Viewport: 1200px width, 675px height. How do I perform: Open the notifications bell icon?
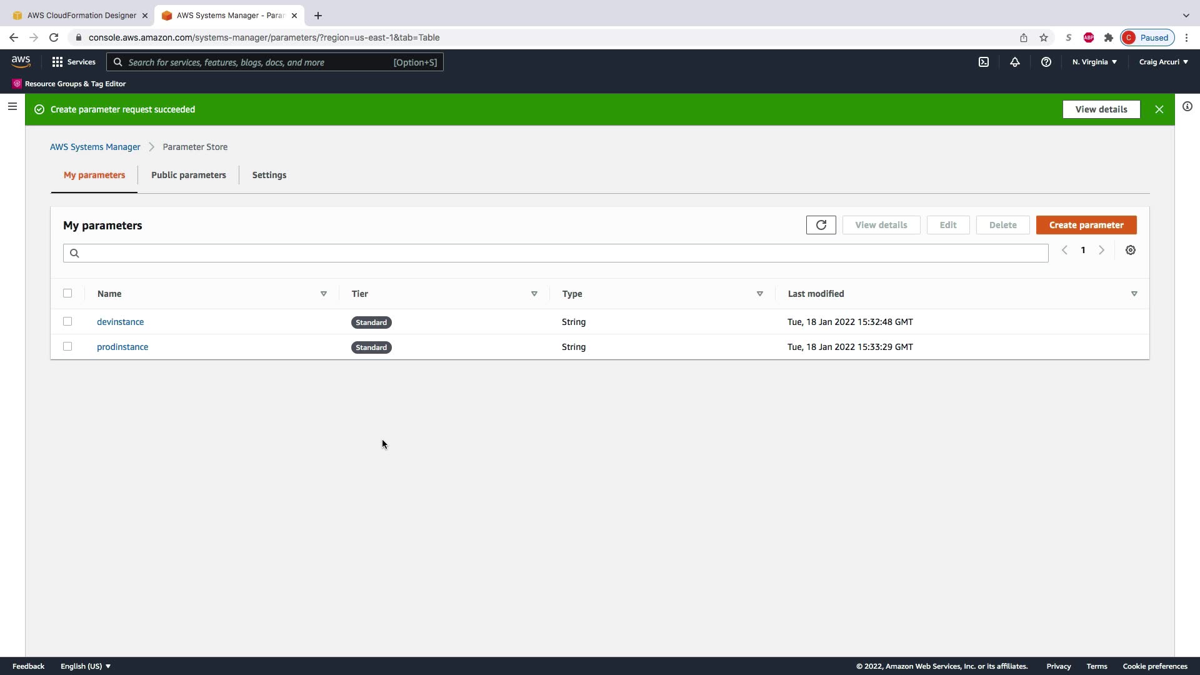click(x=1014, y=62)
